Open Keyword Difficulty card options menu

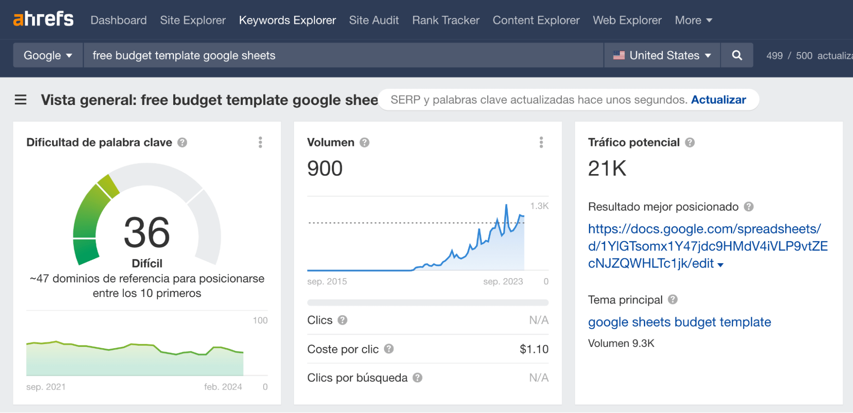(260, 143)
